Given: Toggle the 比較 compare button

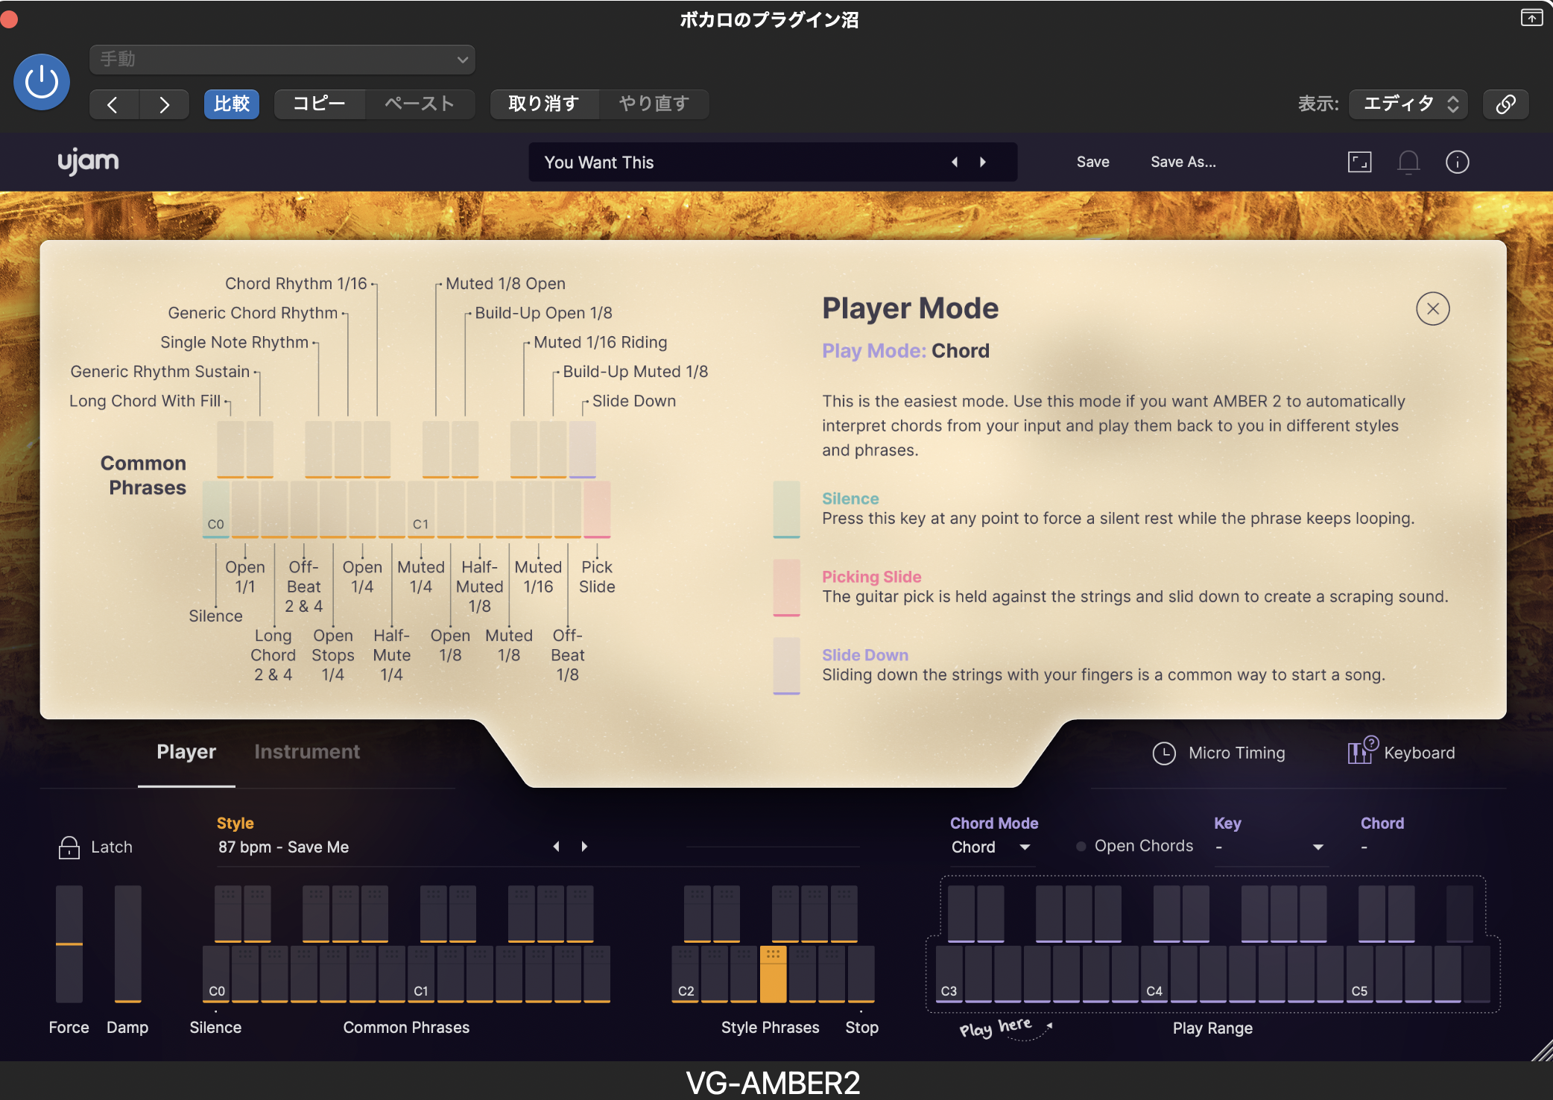Looking at the screenshot, I should (x=232, y=104).
